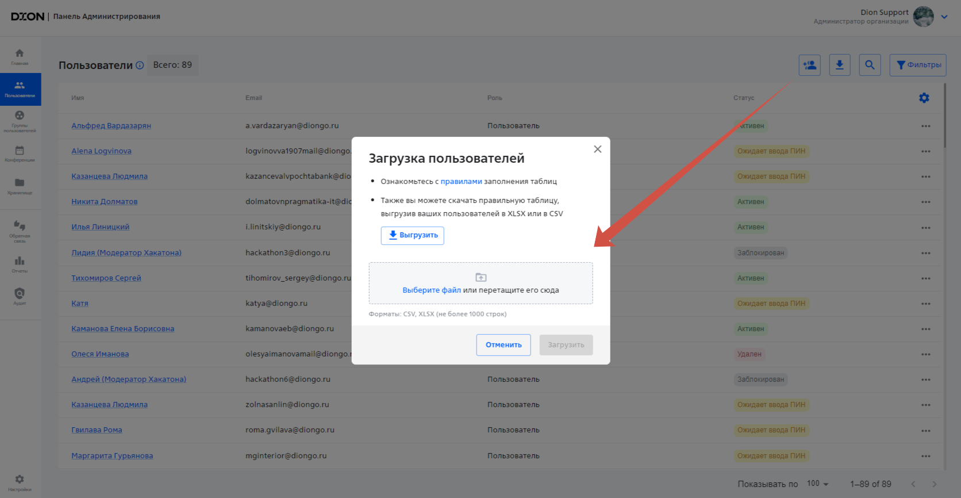Open Отчеты reports section
961x498 pixels.
click(x=20, y=265)
